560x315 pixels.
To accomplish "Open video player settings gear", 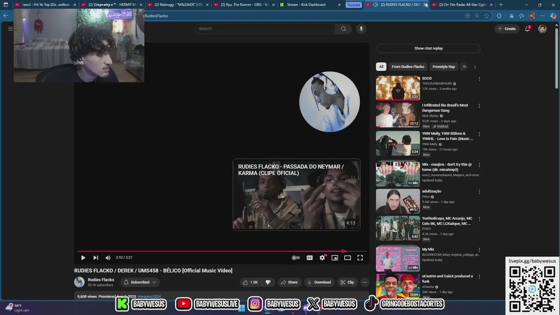I will [x=322, y=258].
